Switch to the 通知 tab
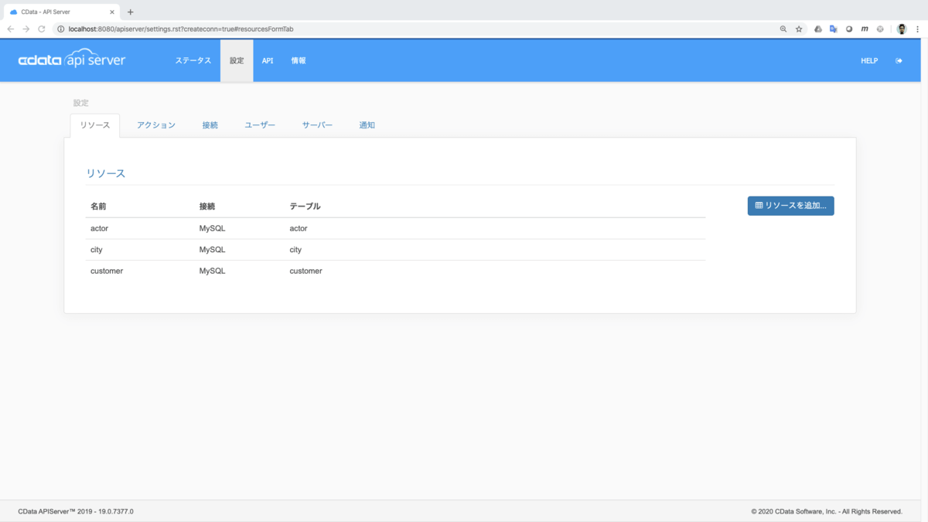Screen dimensions: 928x522 pos(367,125)
